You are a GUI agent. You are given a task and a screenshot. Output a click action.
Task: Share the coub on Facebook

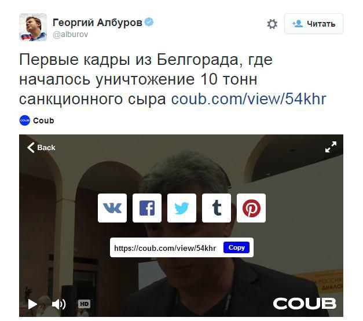pos(147,208)
